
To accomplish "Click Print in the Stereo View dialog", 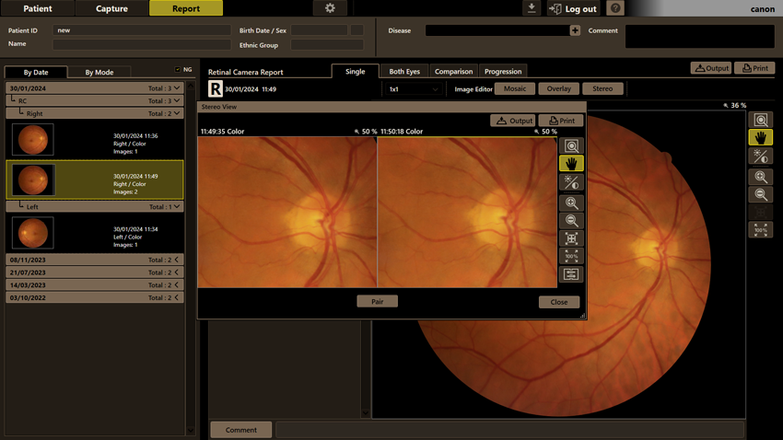I will [561, 121].
